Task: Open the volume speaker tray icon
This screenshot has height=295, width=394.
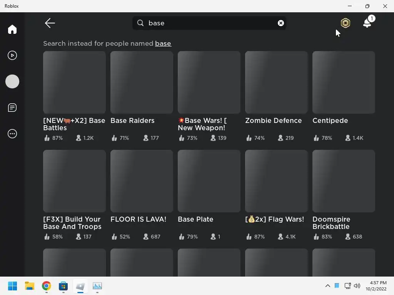Action: tap(357, 286)
